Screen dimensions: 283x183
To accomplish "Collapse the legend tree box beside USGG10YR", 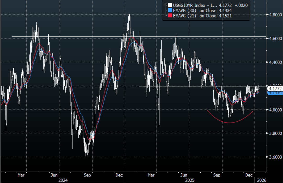I will tap(165, 5).
